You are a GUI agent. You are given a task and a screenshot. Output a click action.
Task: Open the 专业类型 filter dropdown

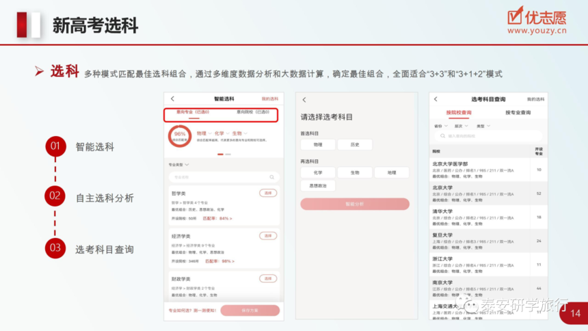pyautogui.click(x=178, y=165)
